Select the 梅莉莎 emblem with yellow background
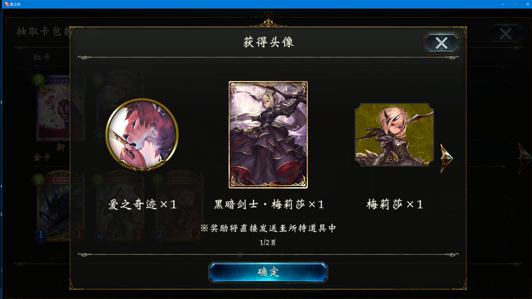This screenshot has width=532, height=299. [x=394, y=135]
